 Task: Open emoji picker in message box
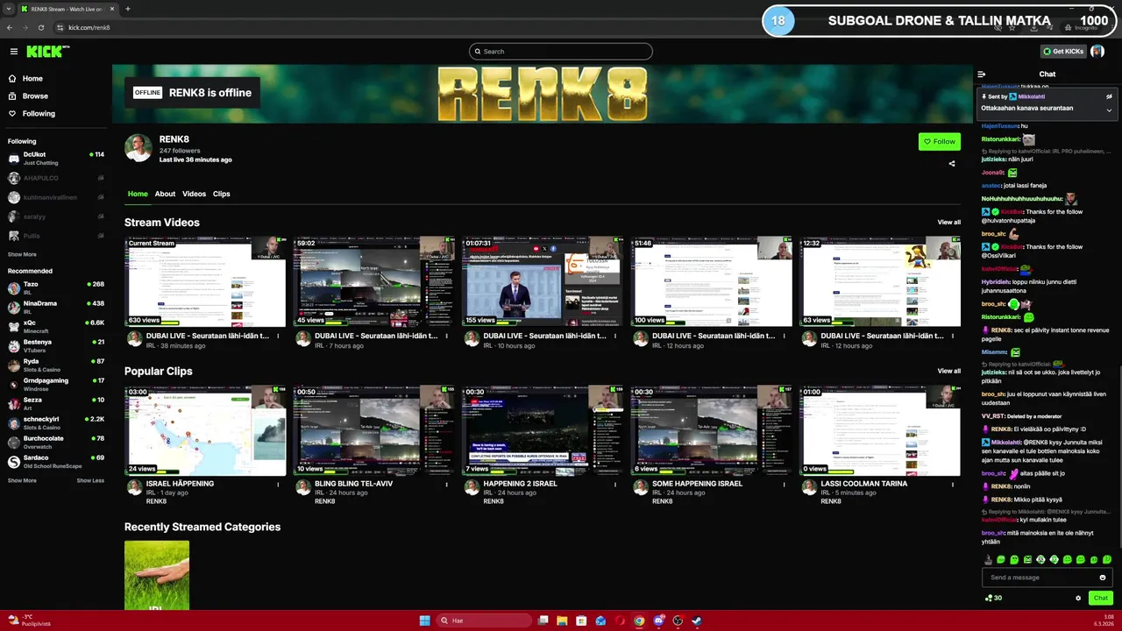pyautogui.click(x=1103, y=578)
